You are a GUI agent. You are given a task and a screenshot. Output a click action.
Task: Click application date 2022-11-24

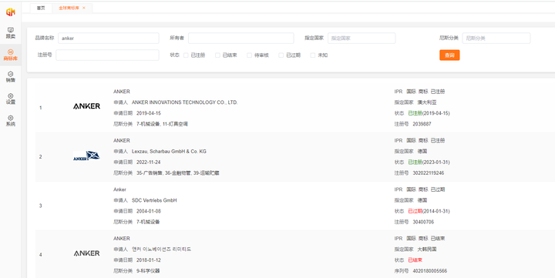pos(149,162)
